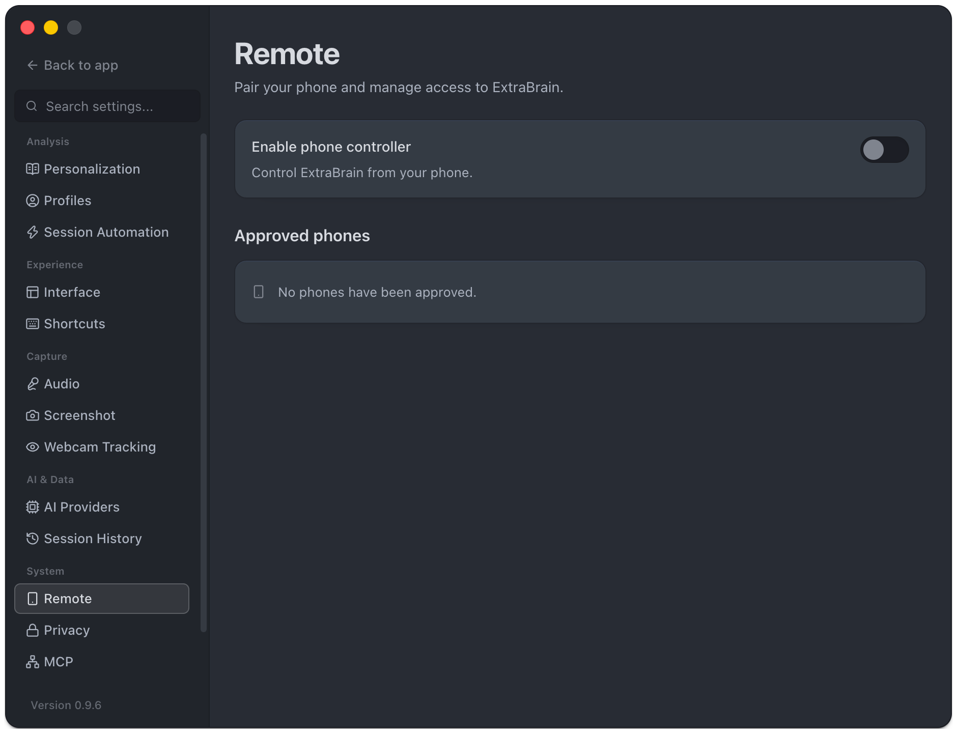Click the Personalization book icon
Screen dimensions: 957x733
(33, 169)
